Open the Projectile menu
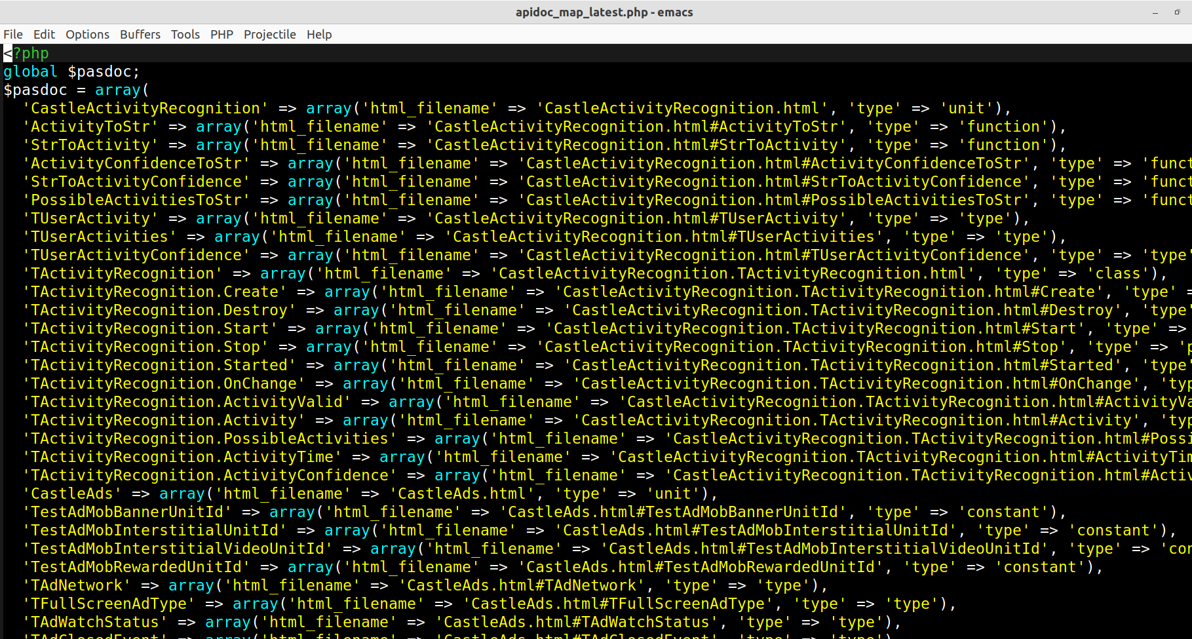 269,34
